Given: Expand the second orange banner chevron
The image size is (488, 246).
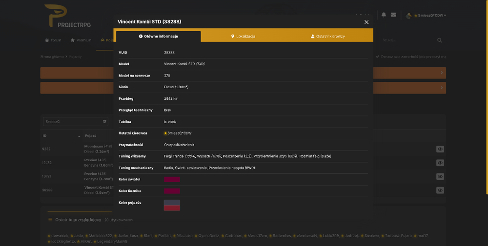Looking at the screenshot, I should click(442, 88).
